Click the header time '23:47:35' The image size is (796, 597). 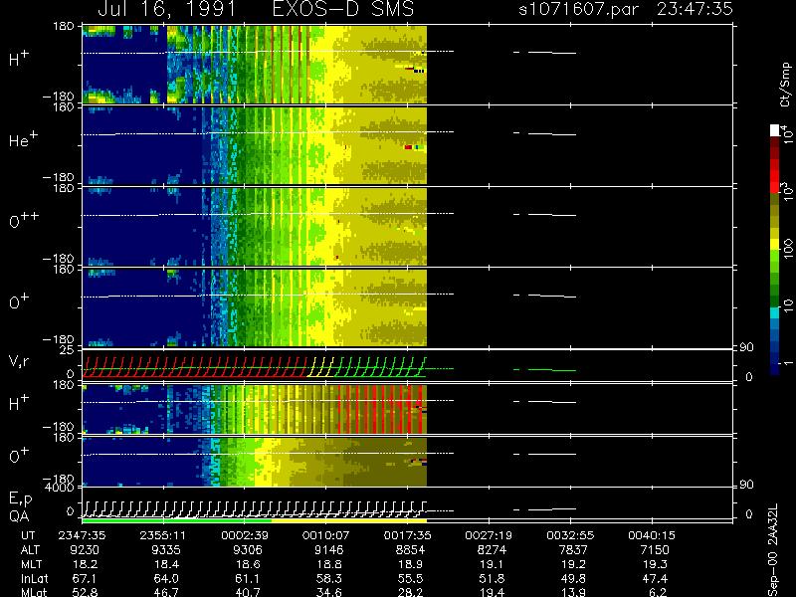coord(695,9)
